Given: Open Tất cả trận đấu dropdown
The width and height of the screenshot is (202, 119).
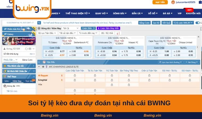Looking at the screenshot, I should [x=67, y=33].
